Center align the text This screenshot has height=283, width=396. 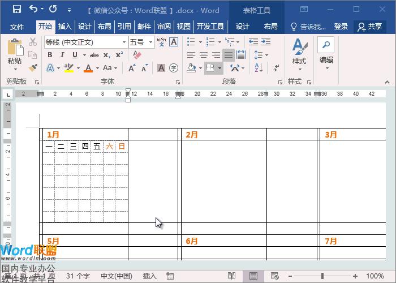[204, 54]
